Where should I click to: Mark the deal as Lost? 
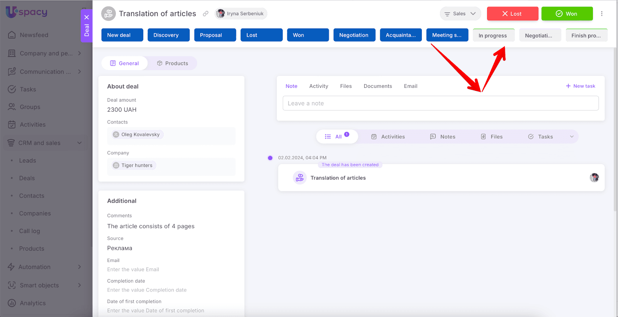click(x=512, y=14)
